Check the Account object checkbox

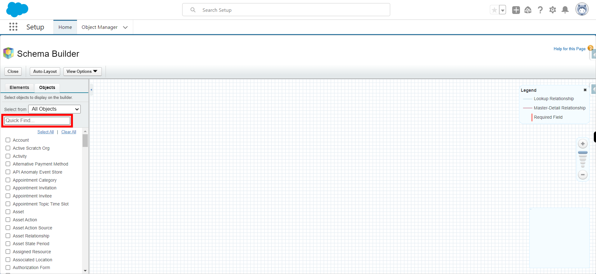[x=8, y=140]
